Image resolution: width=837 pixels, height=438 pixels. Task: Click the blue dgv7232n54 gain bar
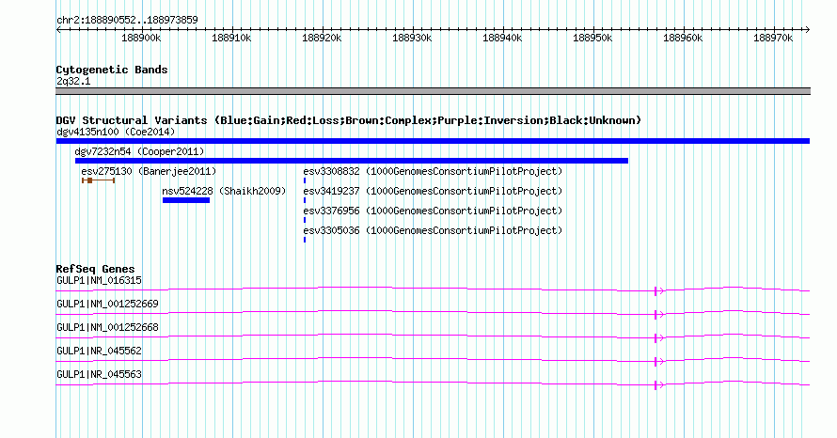coord(352,161)
